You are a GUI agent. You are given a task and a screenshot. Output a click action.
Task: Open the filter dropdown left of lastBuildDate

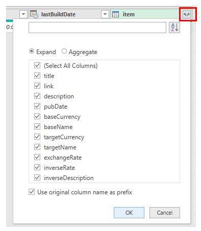pos(23,14)
